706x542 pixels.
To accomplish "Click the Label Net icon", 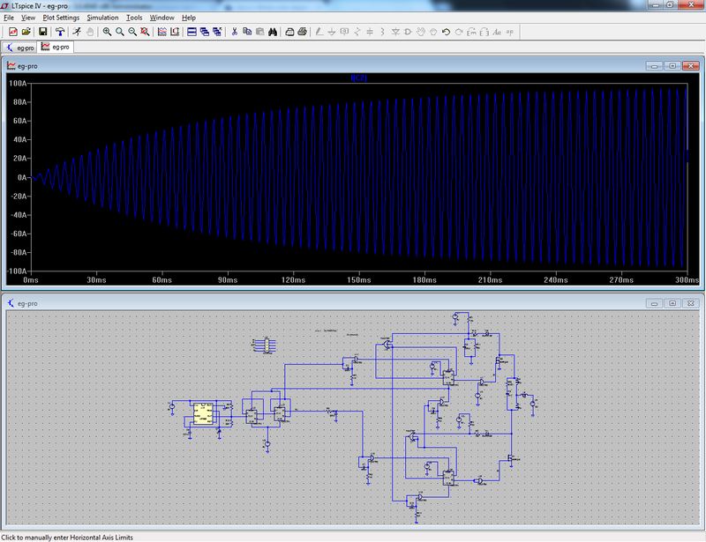I will (x=344, y=32).
